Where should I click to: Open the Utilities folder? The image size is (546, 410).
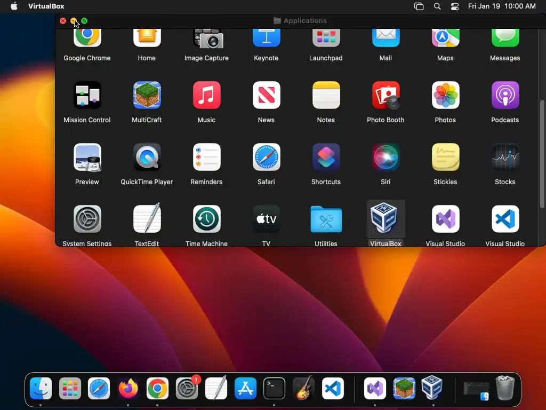click(326, 219)
